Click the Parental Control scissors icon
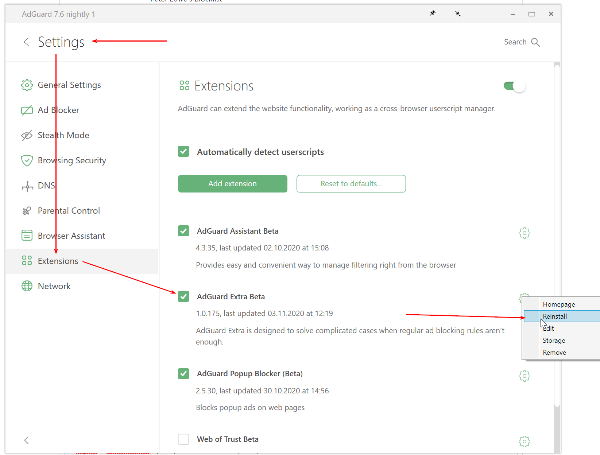The image size is (600, 455). pos(27,211)
